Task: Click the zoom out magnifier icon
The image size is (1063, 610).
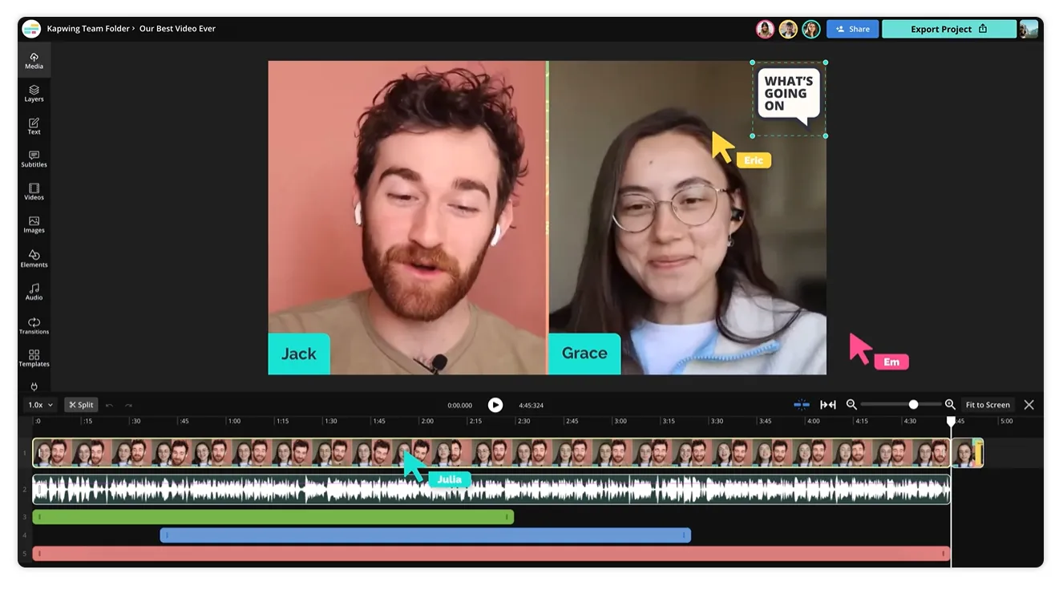Action: click(x=851, y=405)
